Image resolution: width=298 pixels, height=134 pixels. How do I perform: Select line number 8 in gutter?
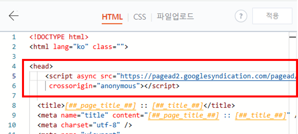(14, 105)
